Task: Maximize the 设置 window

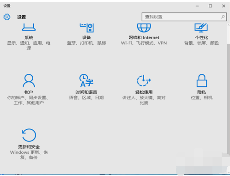Action: [x=210, y=6]
